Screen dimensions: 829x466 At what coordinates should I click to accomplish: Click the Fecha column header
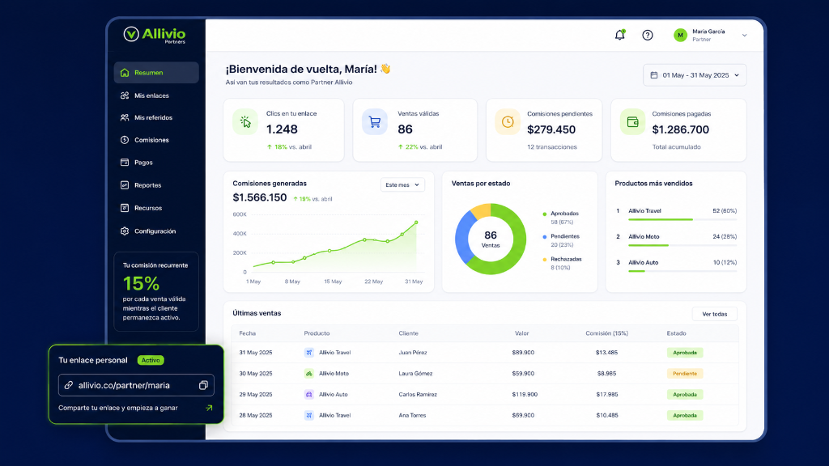(248, 333)
